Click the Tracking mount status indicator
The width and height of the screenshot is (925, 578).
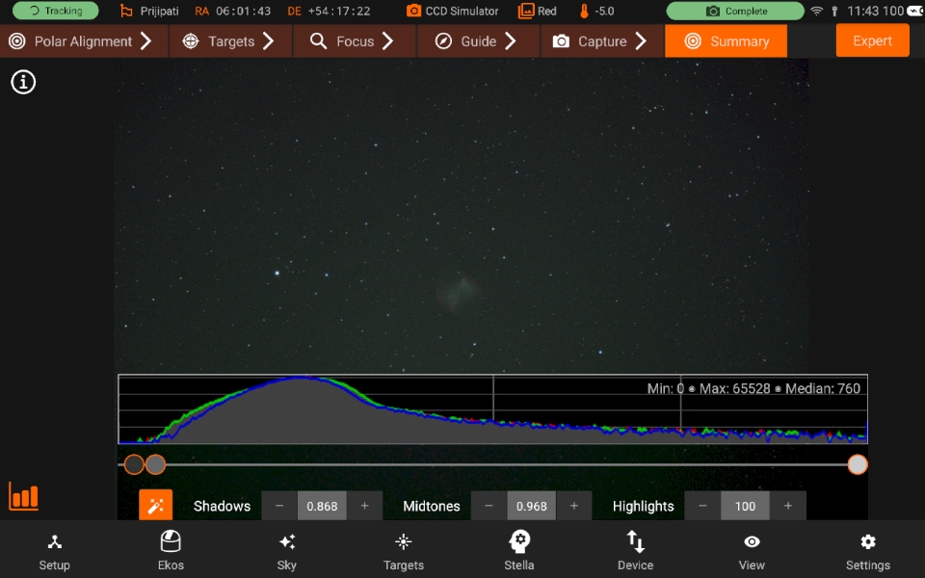[56, 11]
